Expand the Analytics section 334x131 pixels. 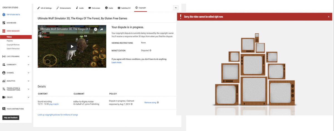click(x=29, y=81)
